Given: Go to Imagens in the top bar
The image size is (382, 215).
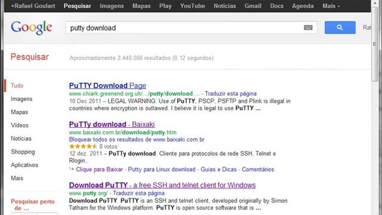Looking at the screenshot, I should pyautogui.click(x=112, y=6).
